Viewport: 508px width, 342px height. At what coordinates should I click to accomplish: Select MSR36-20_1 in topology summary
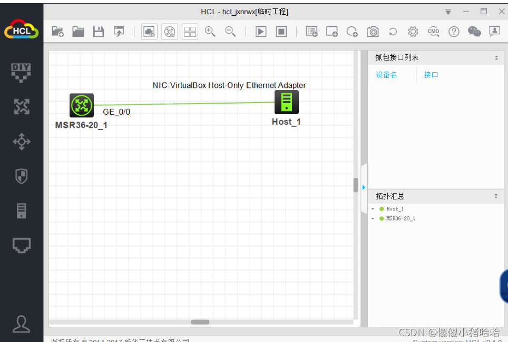(400, 219)
